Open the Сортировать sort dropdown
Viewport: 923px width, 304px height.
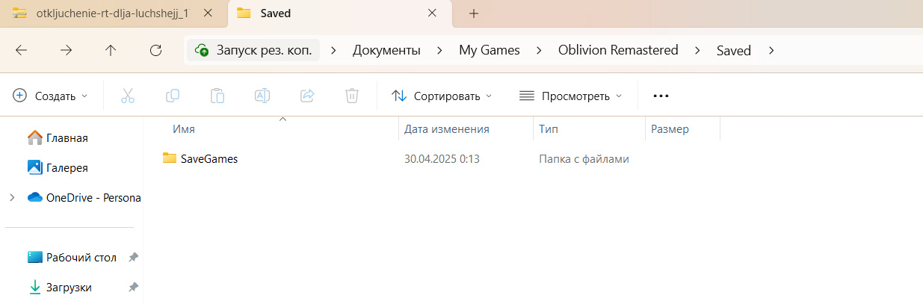point(442,96)
